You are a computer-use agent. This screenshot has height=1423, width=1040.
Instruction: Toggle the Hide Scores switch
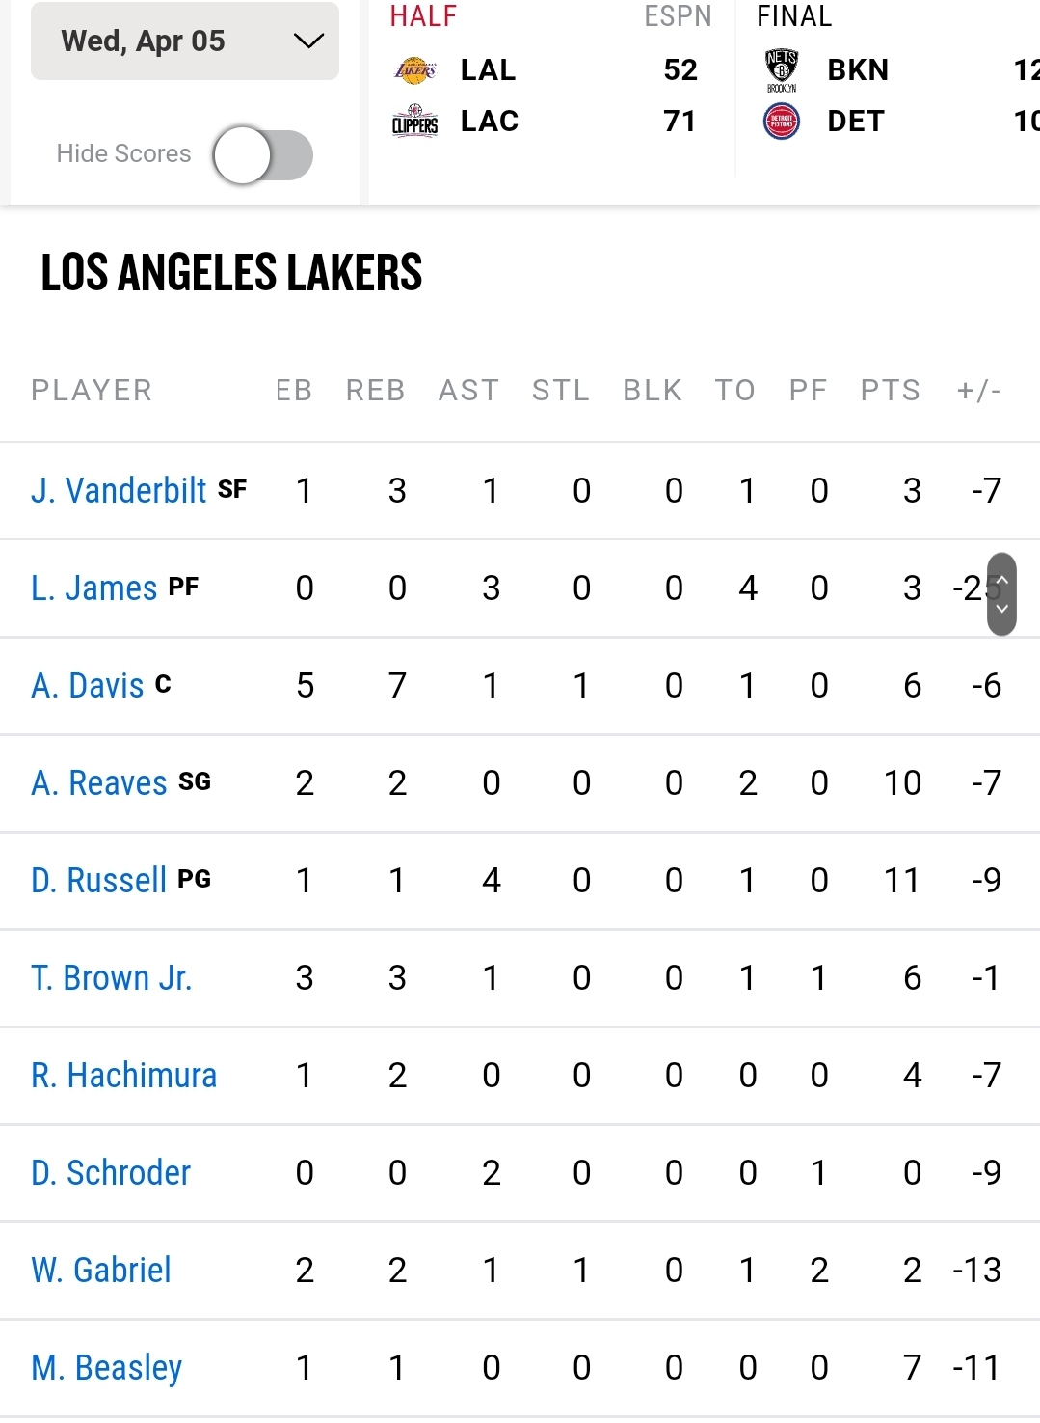263,154
